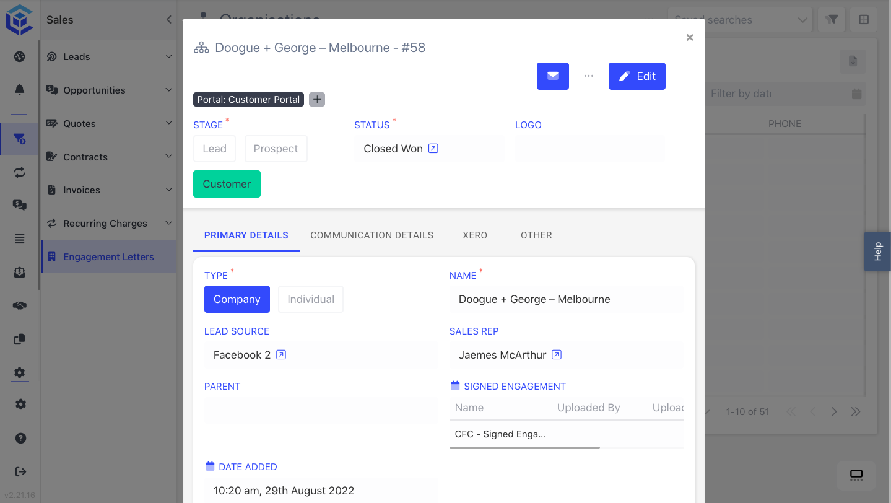This screenshot has height=503, width=891.
Task: Select the Prospect stage
Action: pos(276,149)
